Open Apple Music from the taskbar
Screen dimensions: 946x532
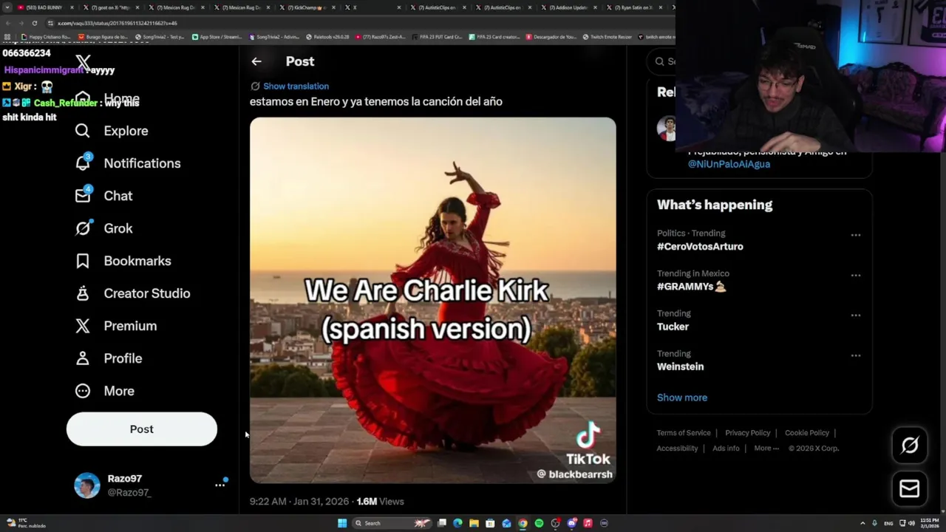588,523
